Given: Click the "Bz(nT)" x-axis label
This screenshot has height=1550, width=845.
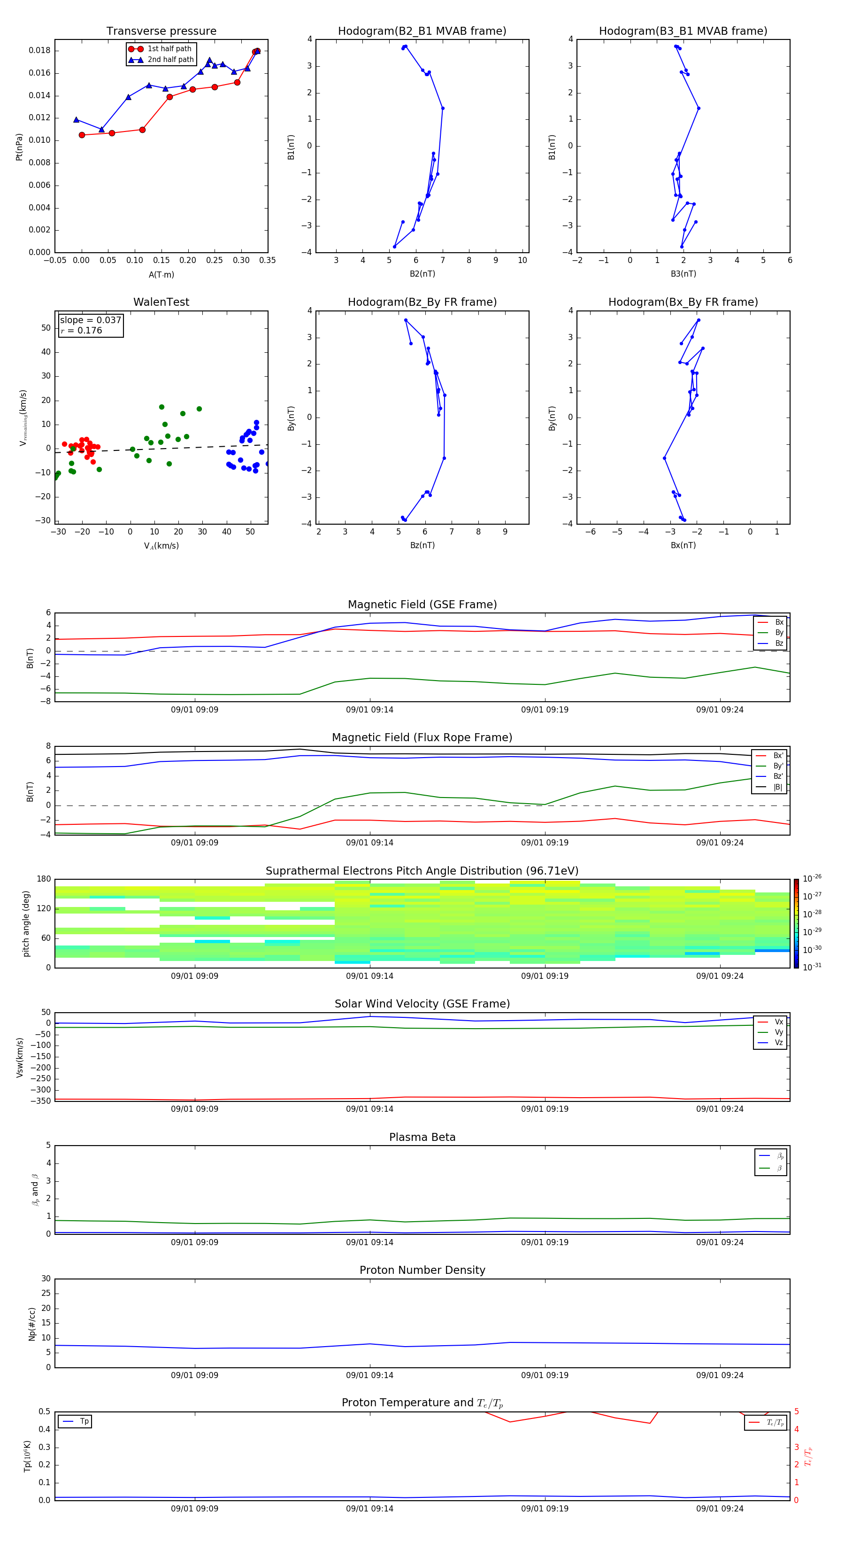Looking at the screenshot, I should click(422, 545).
